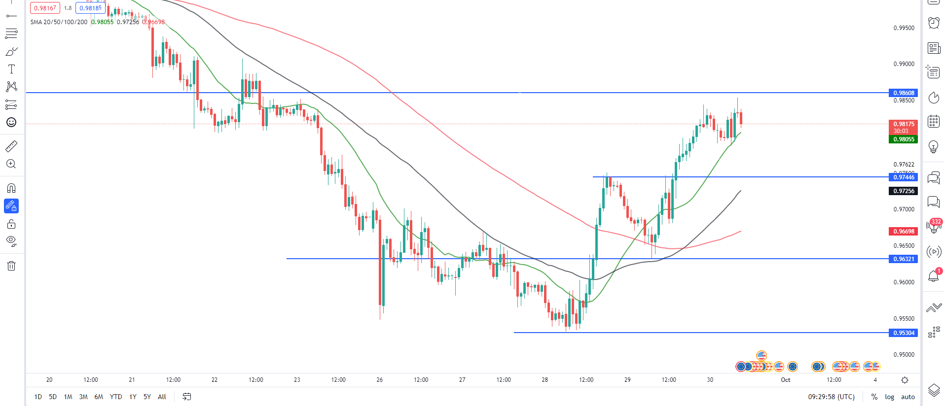Screen dimensions: 944x406
Task: Open the Private Chats panel
Action: (934, 202)
